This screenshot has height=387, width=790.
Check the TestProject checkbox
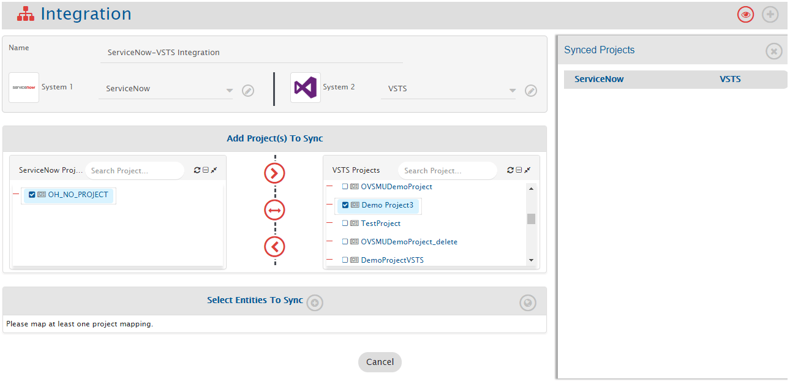pos(345,224)
